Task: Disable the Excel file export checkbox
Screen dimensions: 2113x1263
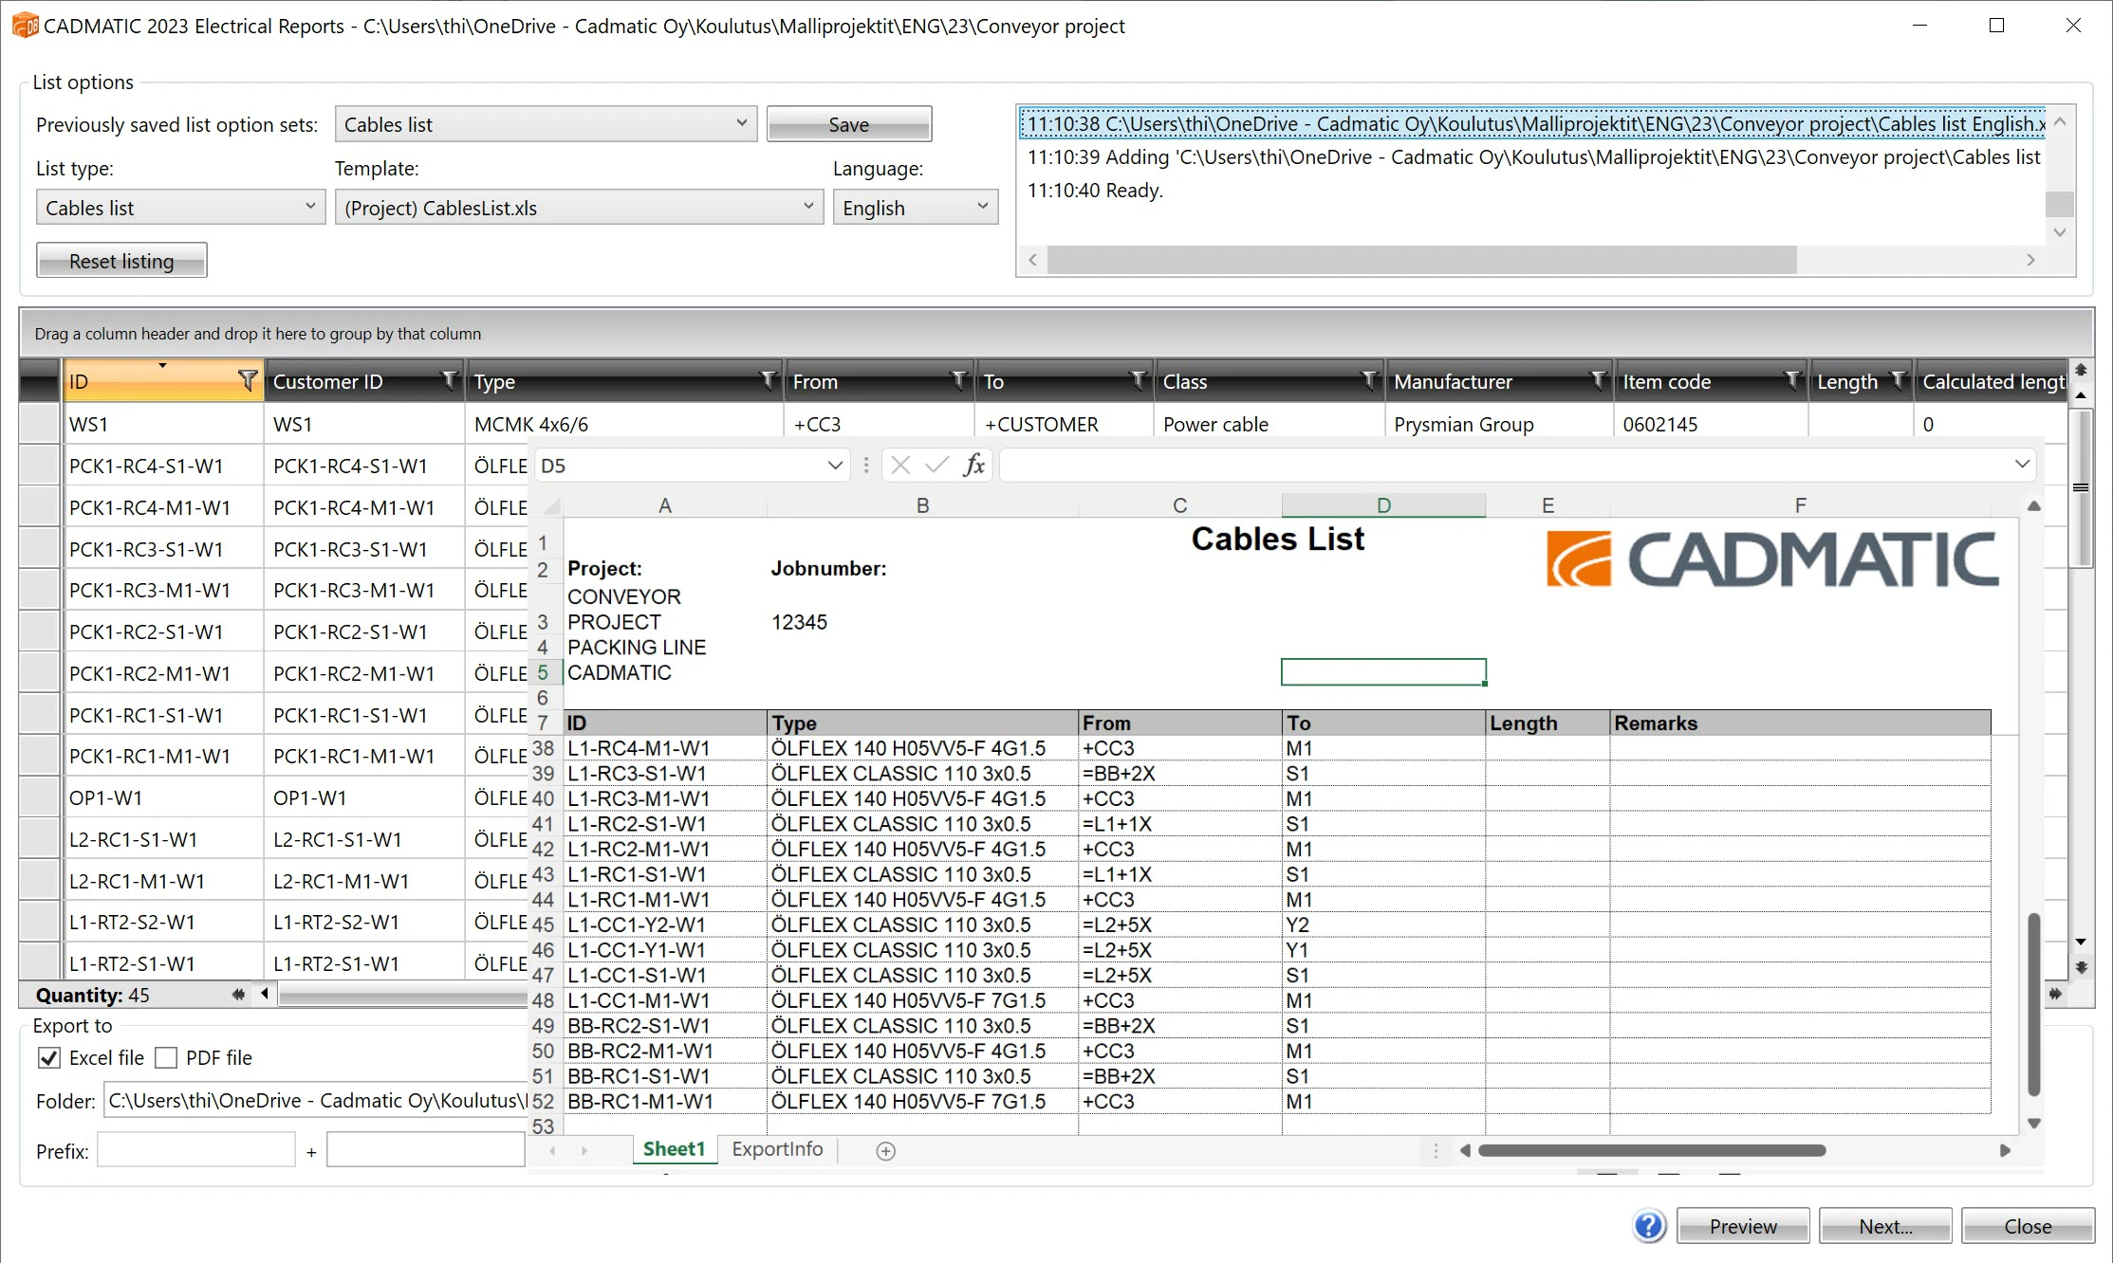Action: [x=48, y=1057]
